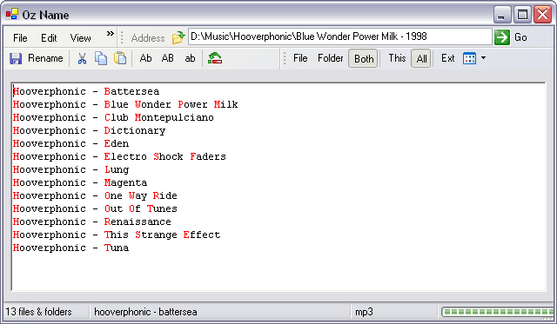The height and width of the screenshot is (324, 557).
Task: Maximize the Oz Name window
Action: [x=522, y=15]
